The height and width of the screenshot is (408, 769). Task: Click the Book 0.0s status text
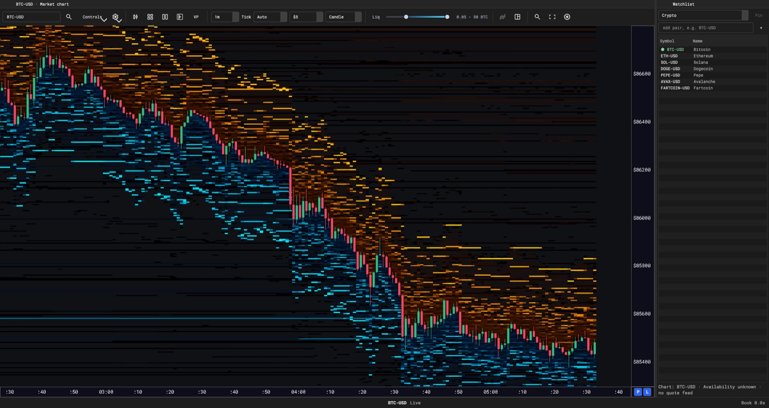753,403
